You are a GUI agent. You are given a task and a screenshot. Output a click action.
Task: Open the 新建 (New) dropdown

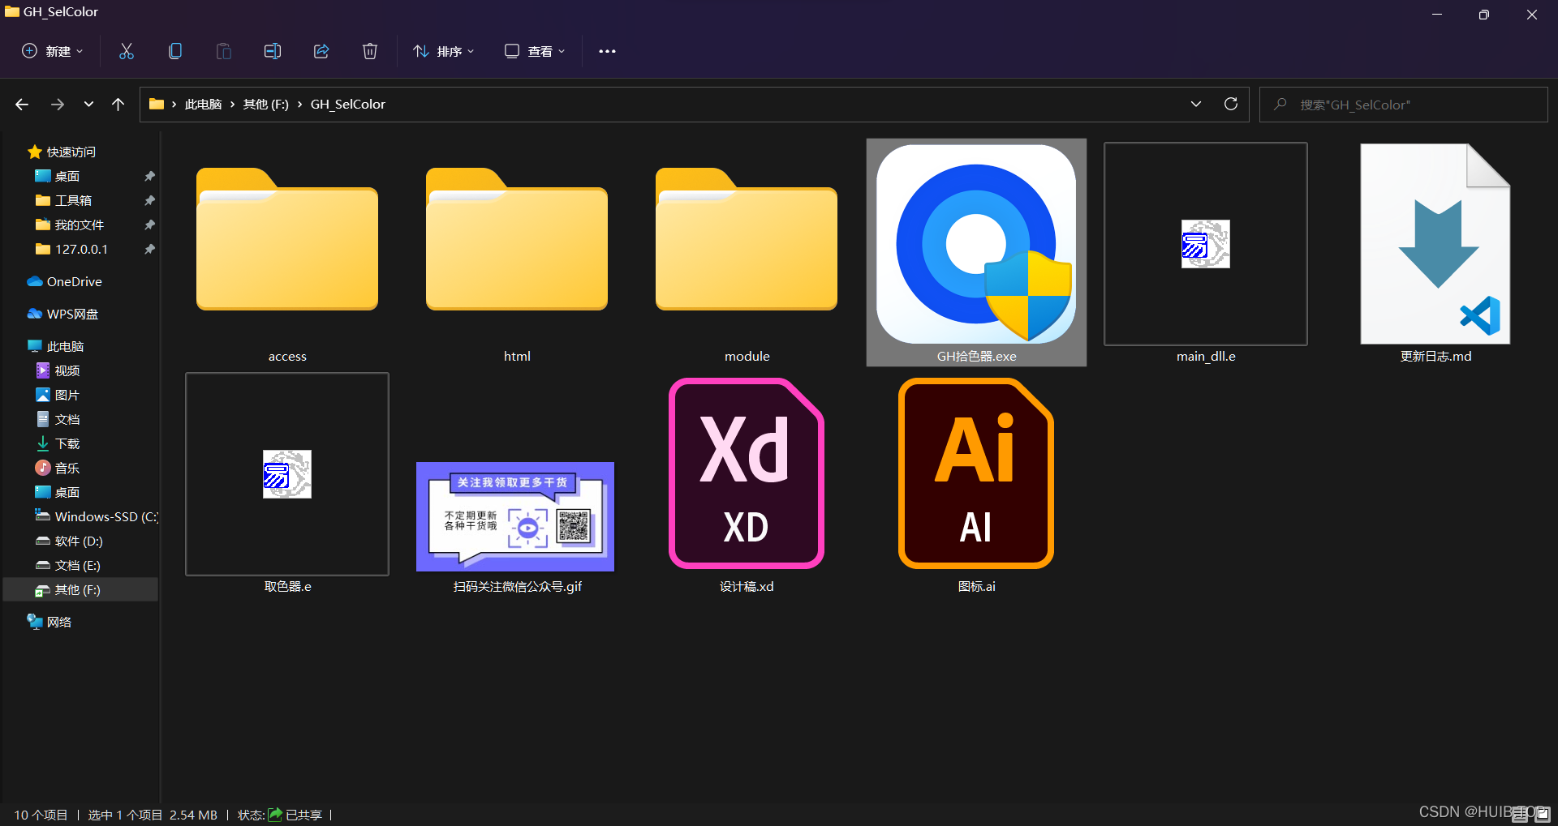(53, 51)
